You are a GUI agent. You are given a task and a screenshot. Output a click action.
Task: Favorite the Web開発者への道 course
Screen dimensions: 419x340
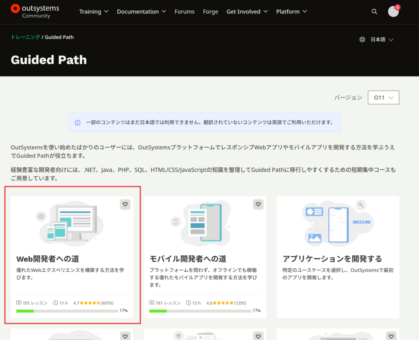125,204
